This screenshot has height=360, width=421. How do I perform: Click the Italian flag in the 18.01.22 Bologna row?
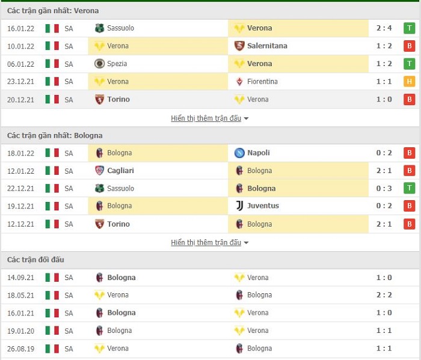[52, 153]
